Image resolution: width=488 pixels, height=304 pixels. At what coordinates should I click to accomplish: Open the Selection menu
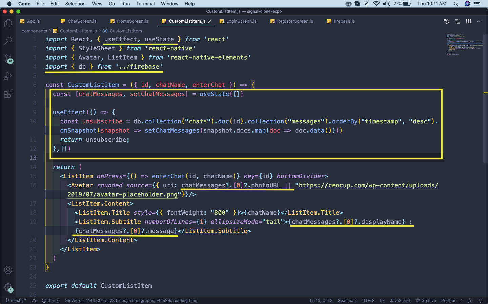click(75, 4)
